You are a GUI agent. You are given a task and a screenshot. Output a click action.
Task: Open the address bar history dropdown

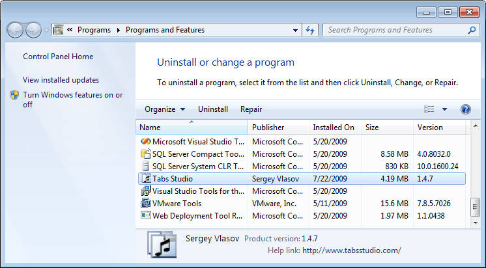[x=295, y=31]
